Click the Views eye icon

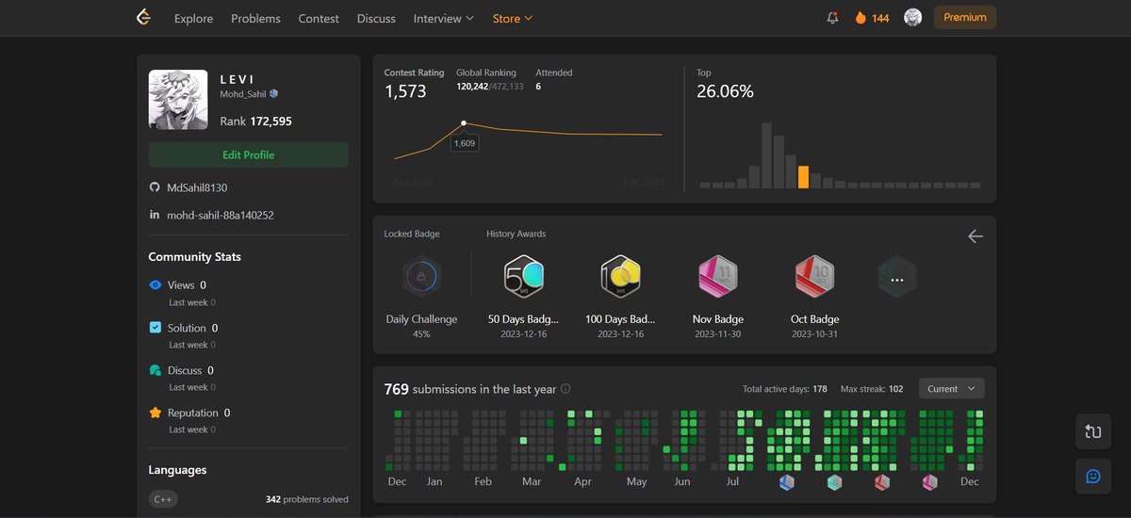tap(156, 284)
